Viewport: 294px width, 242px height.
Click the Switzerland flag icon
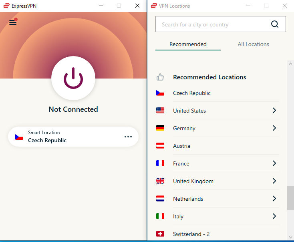[x=160, y=234]
